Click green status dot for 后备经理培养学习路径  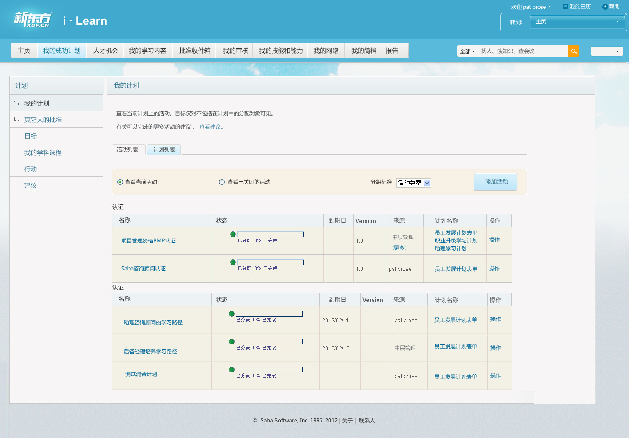point(231,341)
